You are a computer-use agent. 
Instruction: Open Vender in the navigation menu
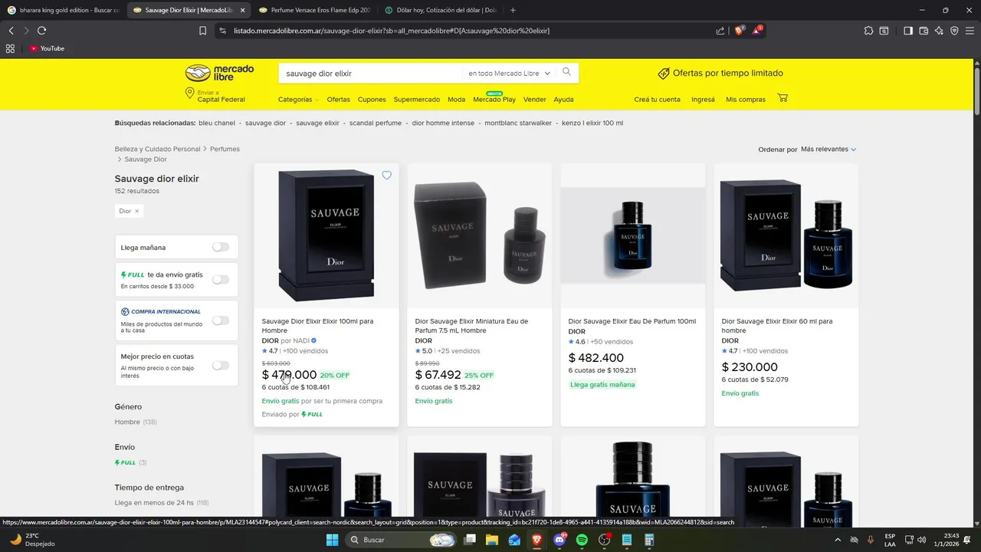pos(535,100)
